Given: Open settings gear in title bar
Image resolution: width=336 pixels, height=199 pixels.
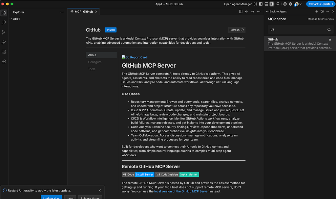Looking at the screenshot, I should (x=291, y=4).
